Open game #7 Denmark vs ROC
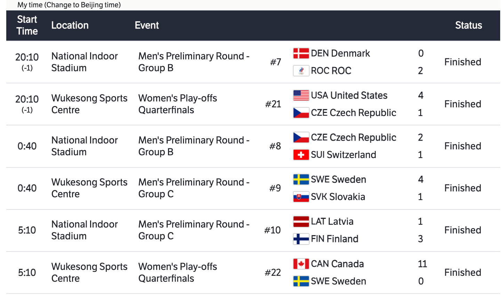The height and width of the screenshot is (297, 504). [275, 62]
